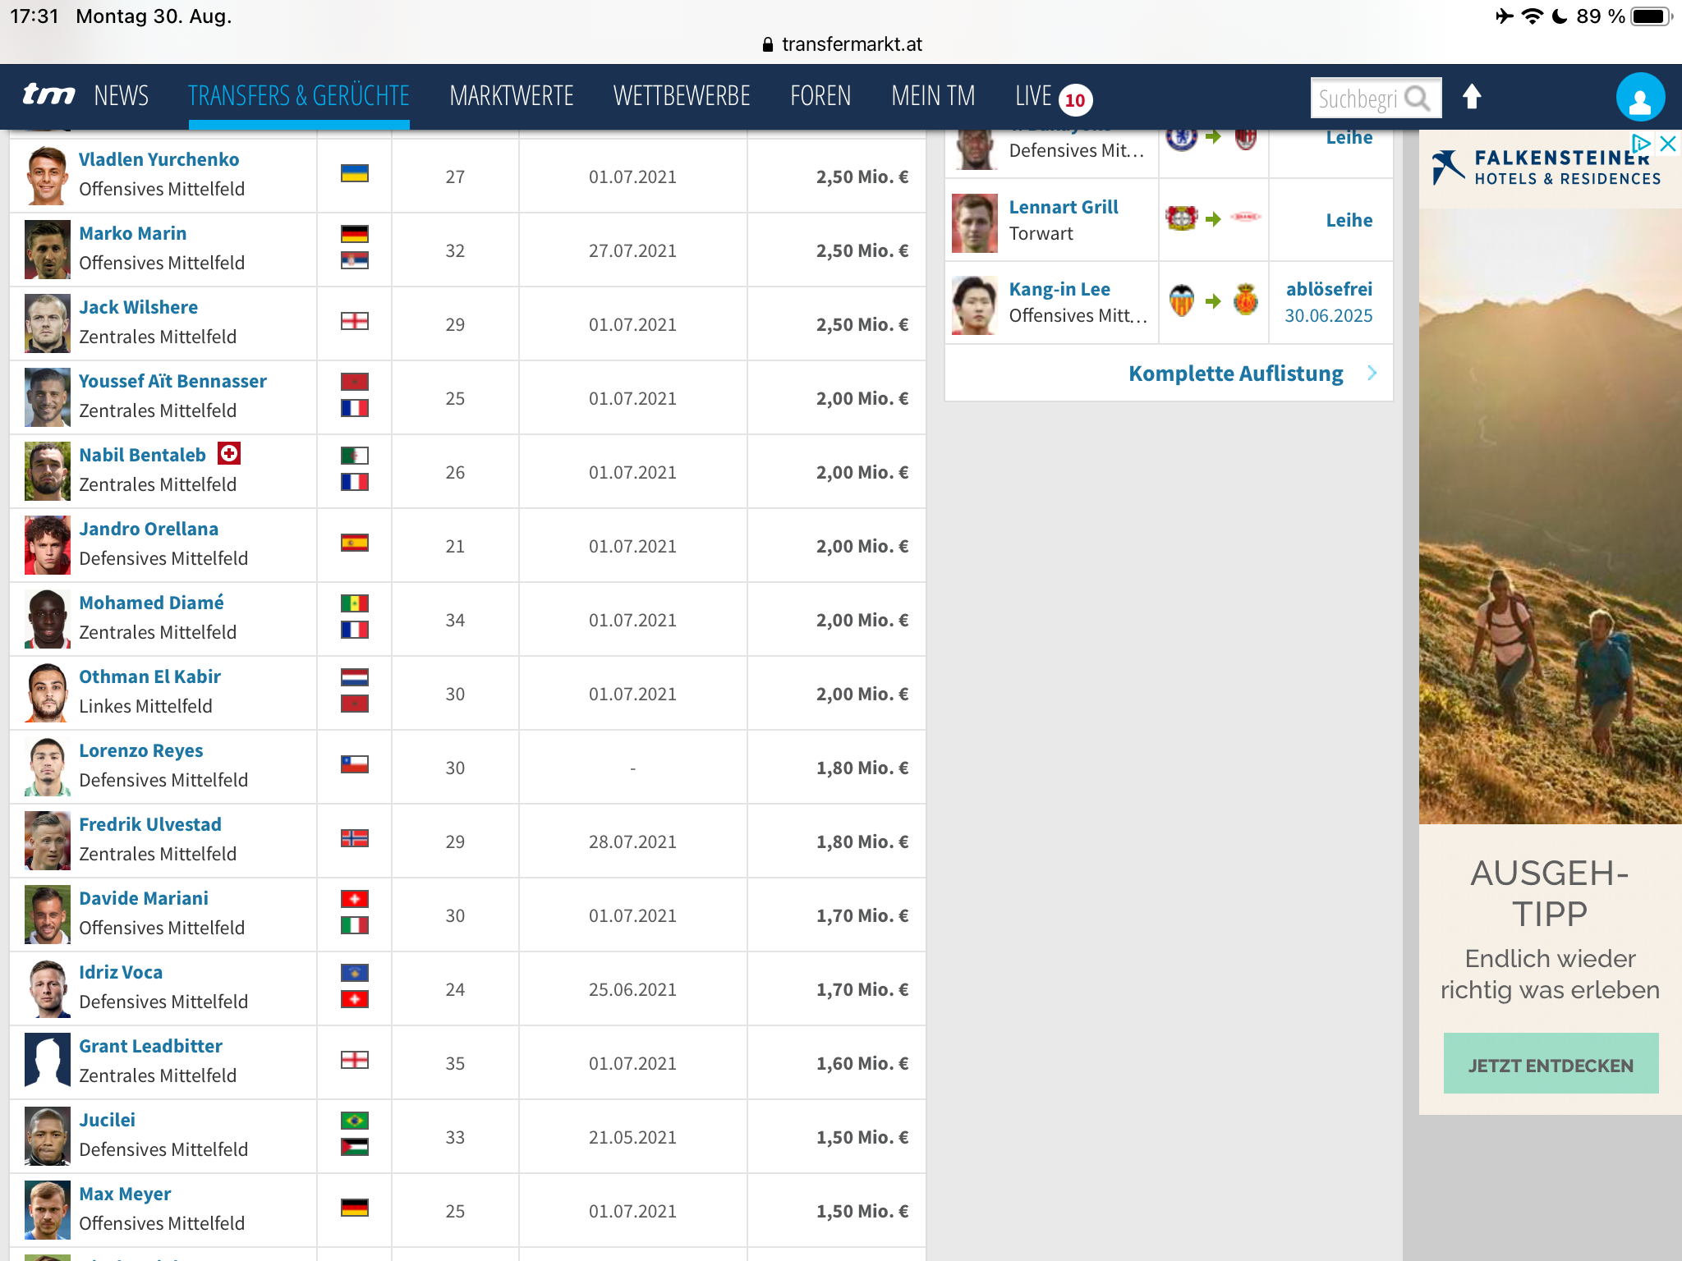Click the Transfermarkt tm logo
The image size is (1682, 1261).
pos(48,95)
